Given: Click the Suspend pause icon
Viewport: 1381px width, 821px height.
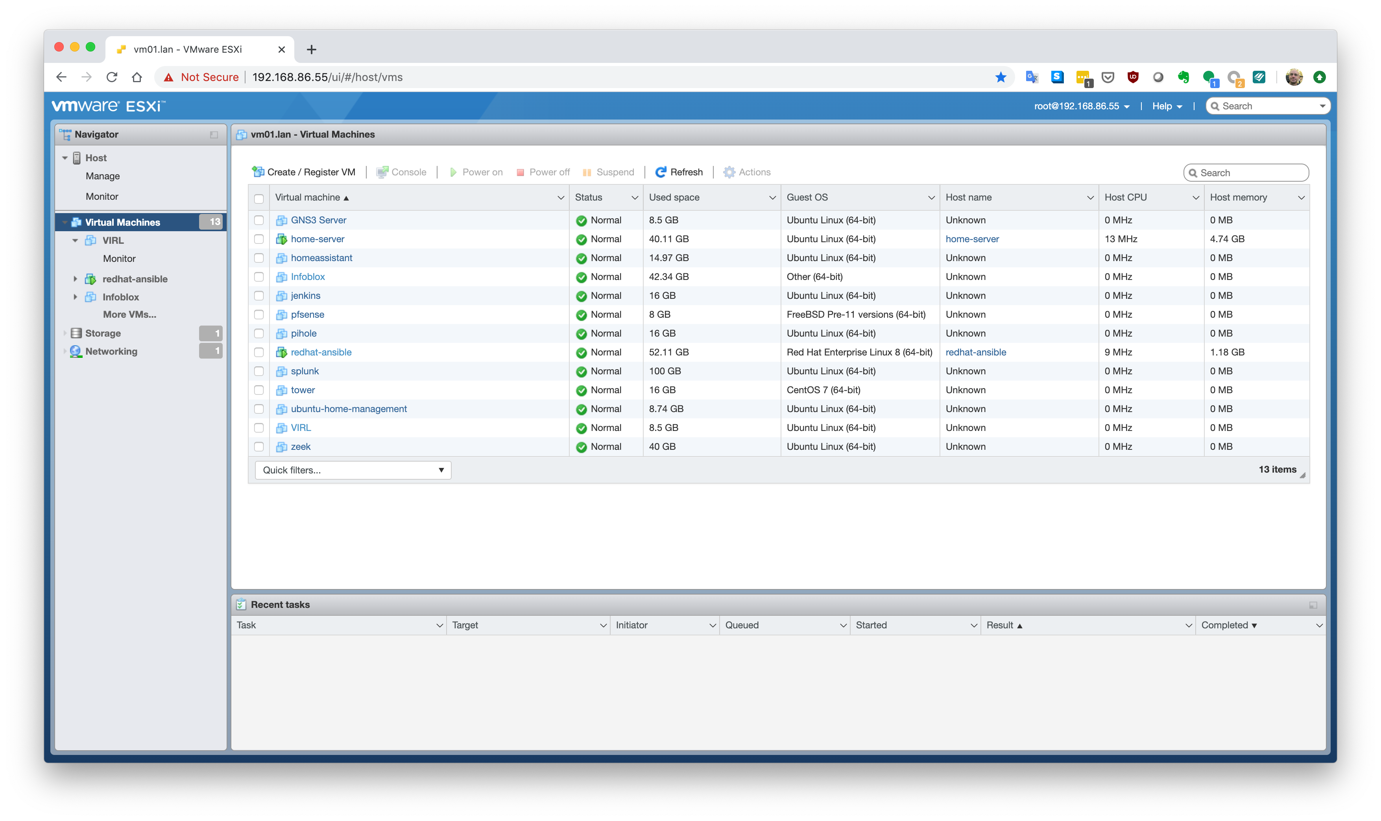Looking at the screenshot, I should coord(587,173).
